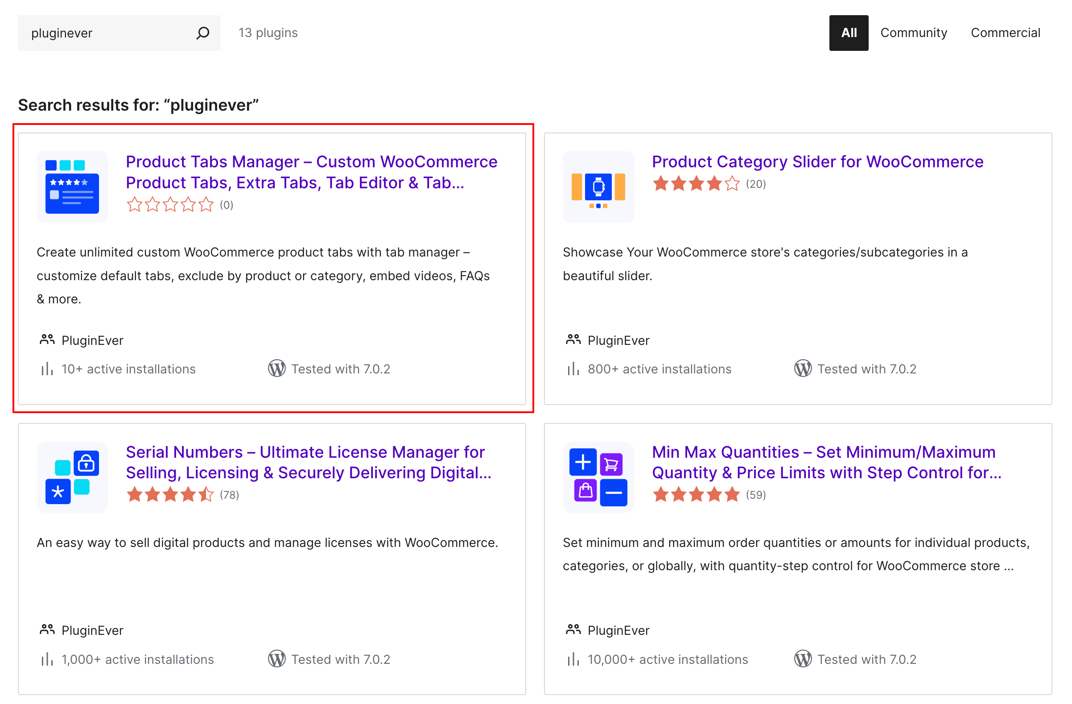Click bar chart icon beside 10+ active installations
This screenshot has height=704, width=1072.
point(47,369)
